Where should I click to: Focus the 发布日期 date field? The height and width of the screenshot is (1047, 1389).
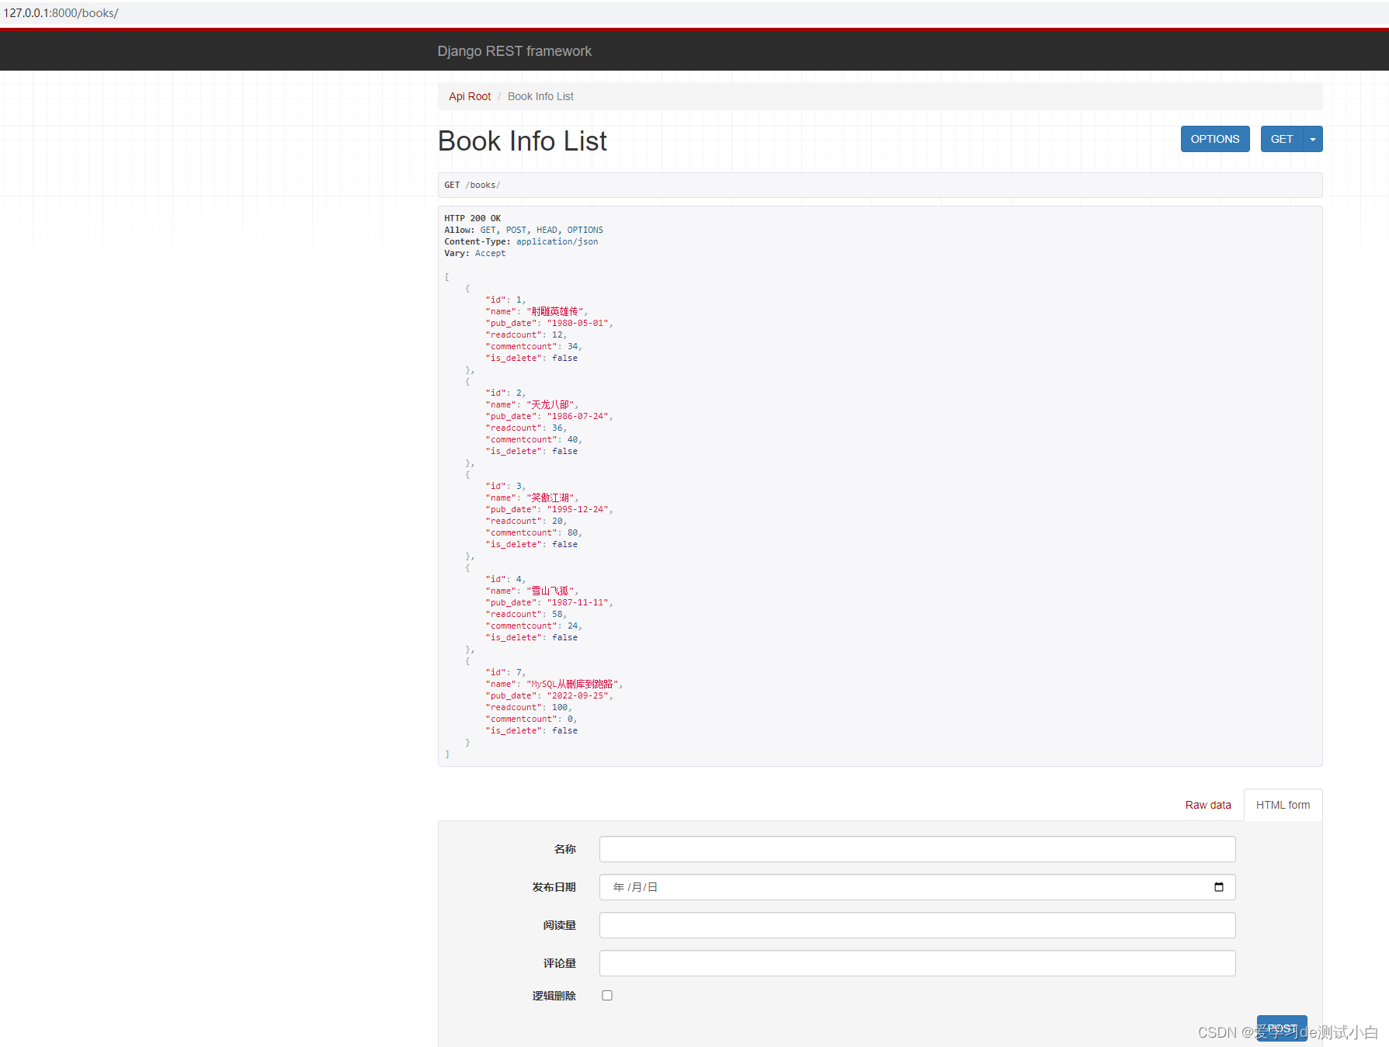(917, 887)
